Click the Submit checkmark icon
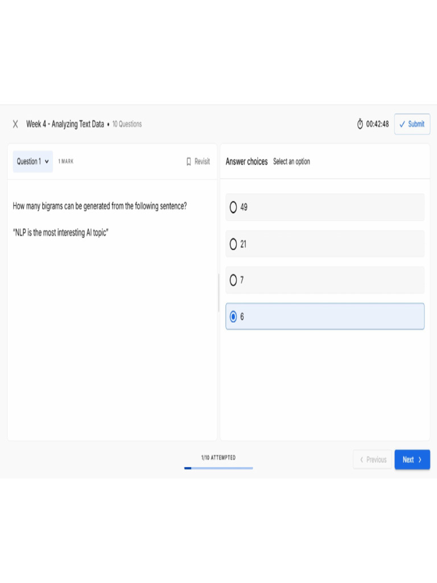Viewport: 437px width, 583px height. pyautogui.click(x=402, y=124)
